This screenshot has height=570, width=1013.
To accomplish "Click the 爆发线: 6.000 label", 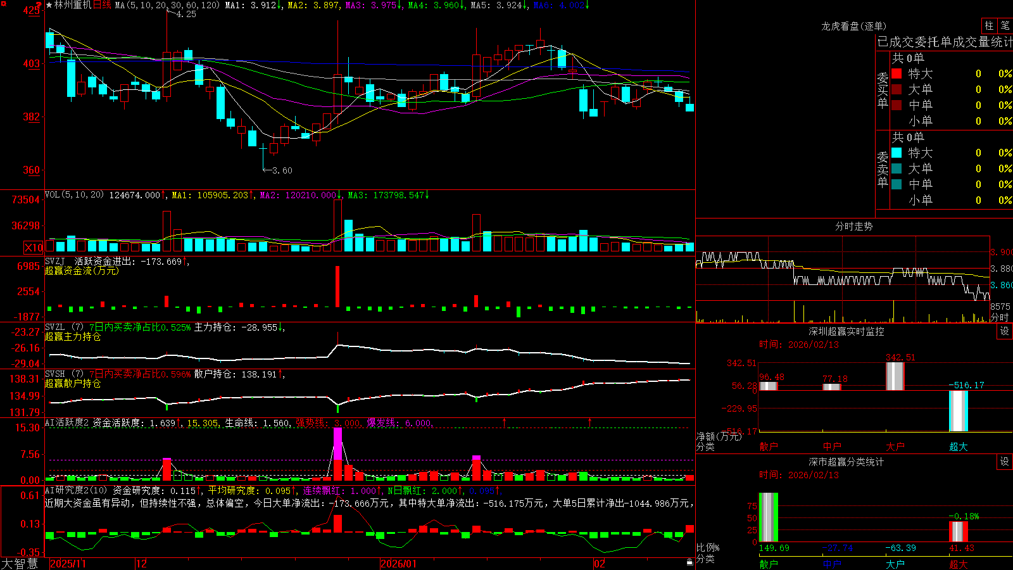I will [x=400, y=422].
